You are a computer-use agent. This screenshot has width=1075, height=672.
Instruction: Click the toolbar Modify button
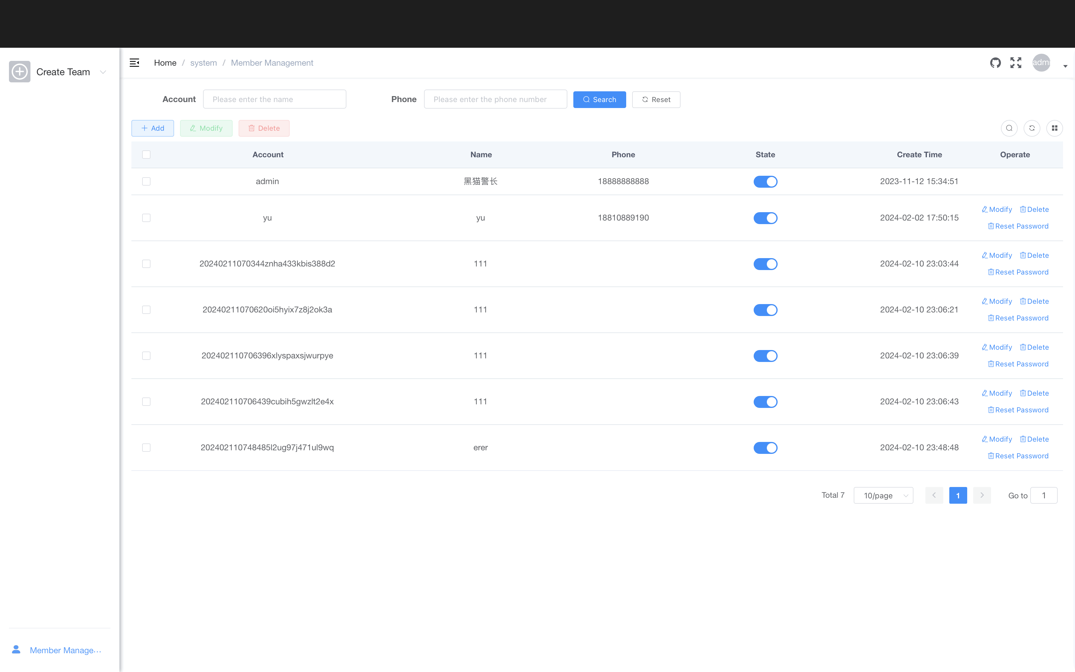coord(206,128)
